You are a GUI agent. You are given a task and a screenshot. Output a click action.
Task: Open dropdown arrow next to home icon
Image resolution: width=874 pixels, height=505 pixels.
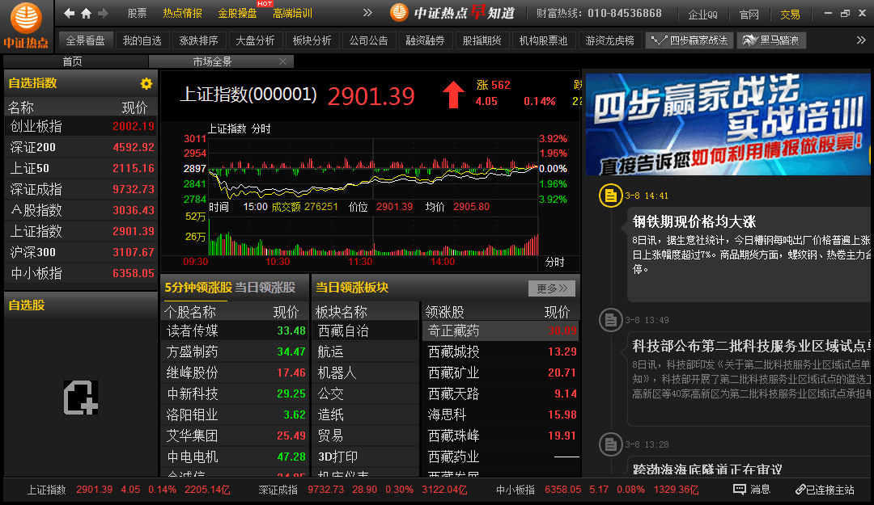tap(102, 14)
